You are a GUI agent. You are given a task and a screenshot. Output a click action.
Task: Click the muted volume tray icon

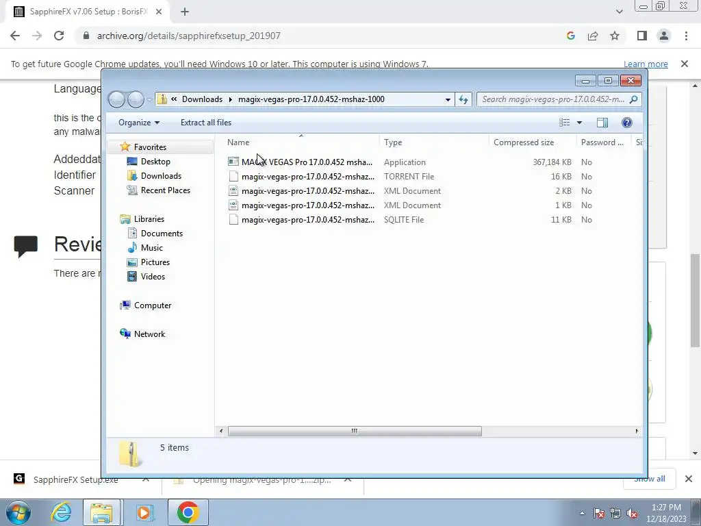click(632, 514)
